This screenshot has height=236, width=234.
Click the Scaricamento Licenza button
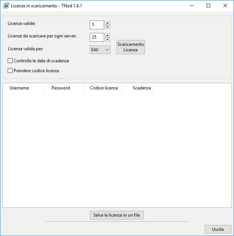click(x=130, y=47)
